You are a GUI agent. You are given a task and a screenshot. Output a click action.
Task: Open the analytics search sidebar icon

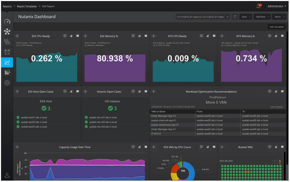pos(7,72)
